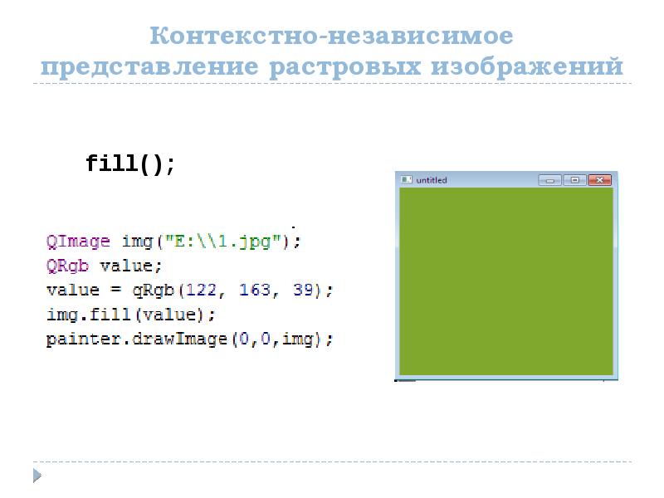Click the purple QImage keyword
The height and width of the screenshot is (498, 664).
coord(78,241)
